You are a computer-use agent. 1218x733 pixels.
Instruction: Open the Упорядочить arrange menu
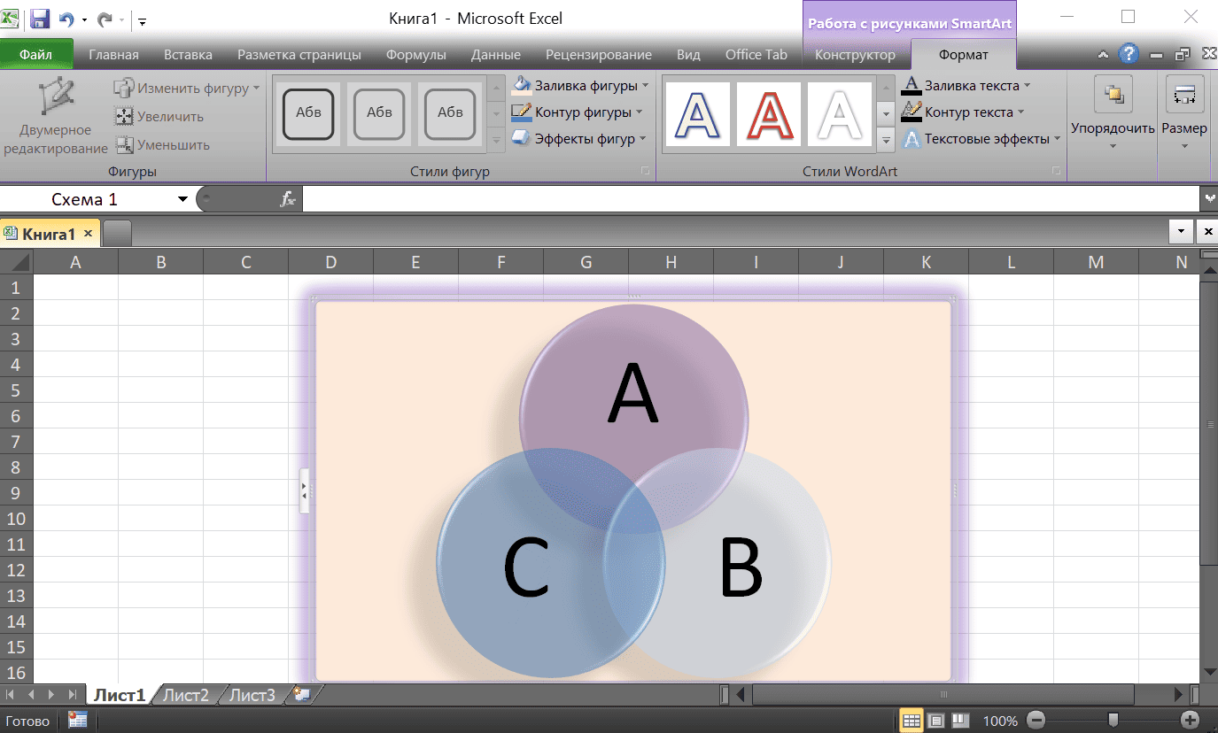1113,113
